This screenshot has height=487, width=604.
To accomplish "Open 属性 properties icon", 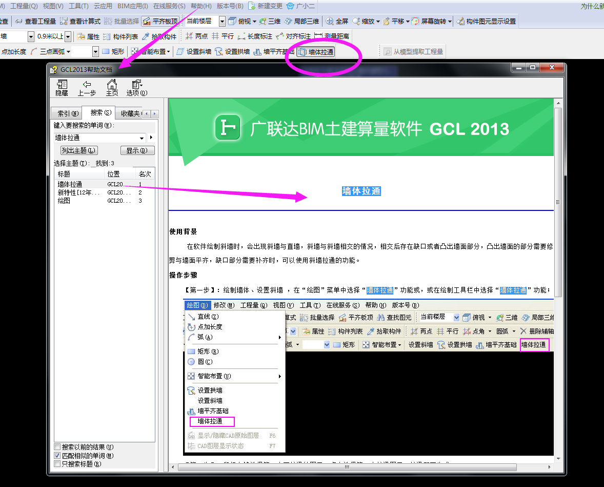I will (89, 36).
